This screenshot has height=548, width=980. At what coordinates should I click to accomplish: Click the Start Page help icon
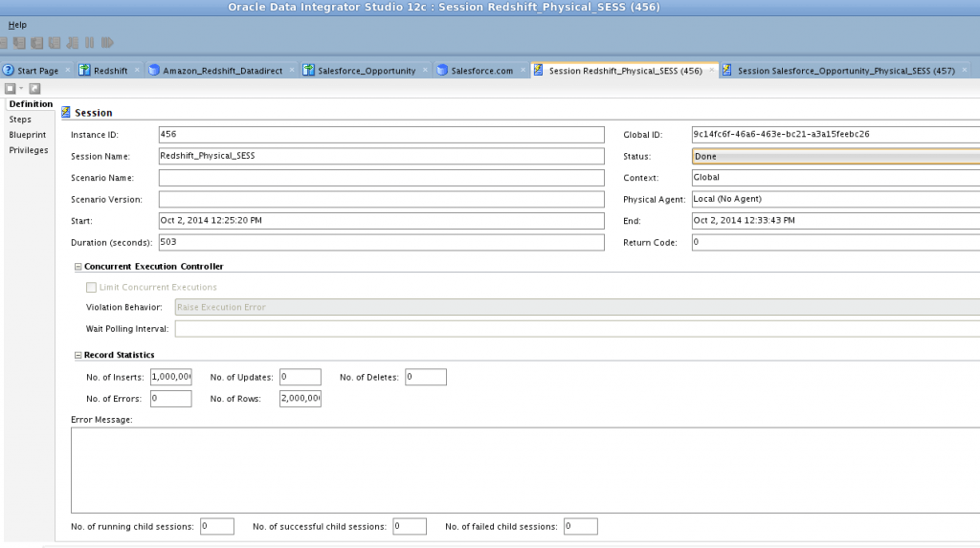pos(9,71)
